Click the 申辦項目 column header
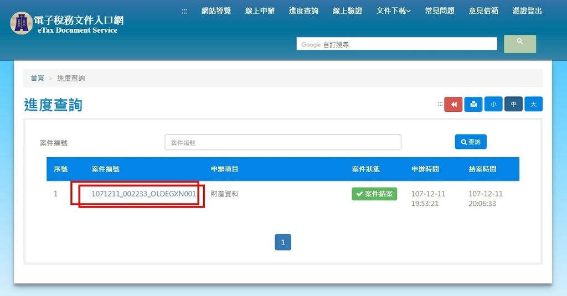Screen dimensions: 567x296 click(x=225, y=169)
